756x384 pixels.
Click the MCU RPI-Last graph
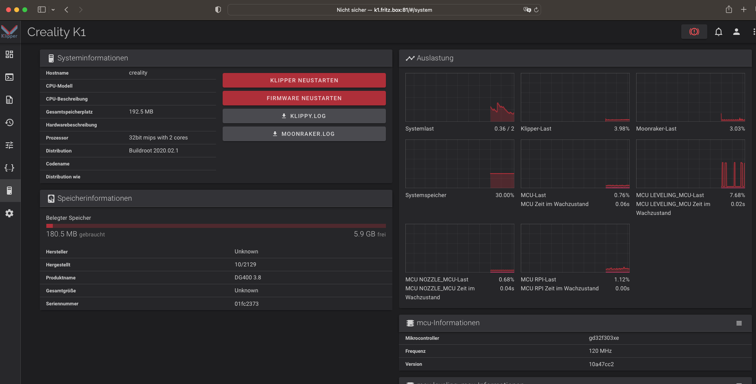point(575,248)
